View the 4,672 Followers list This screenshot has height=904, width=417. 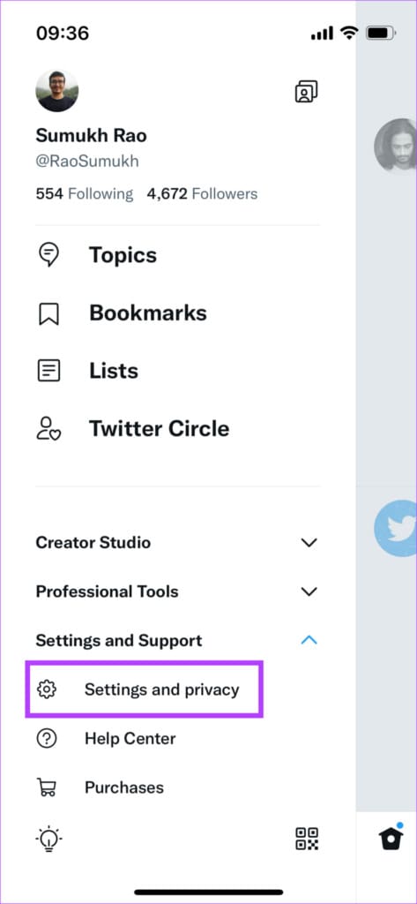(x=202, y=193)
